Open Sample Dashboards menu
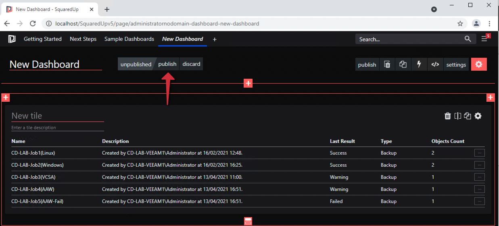 tap(129, 39)
